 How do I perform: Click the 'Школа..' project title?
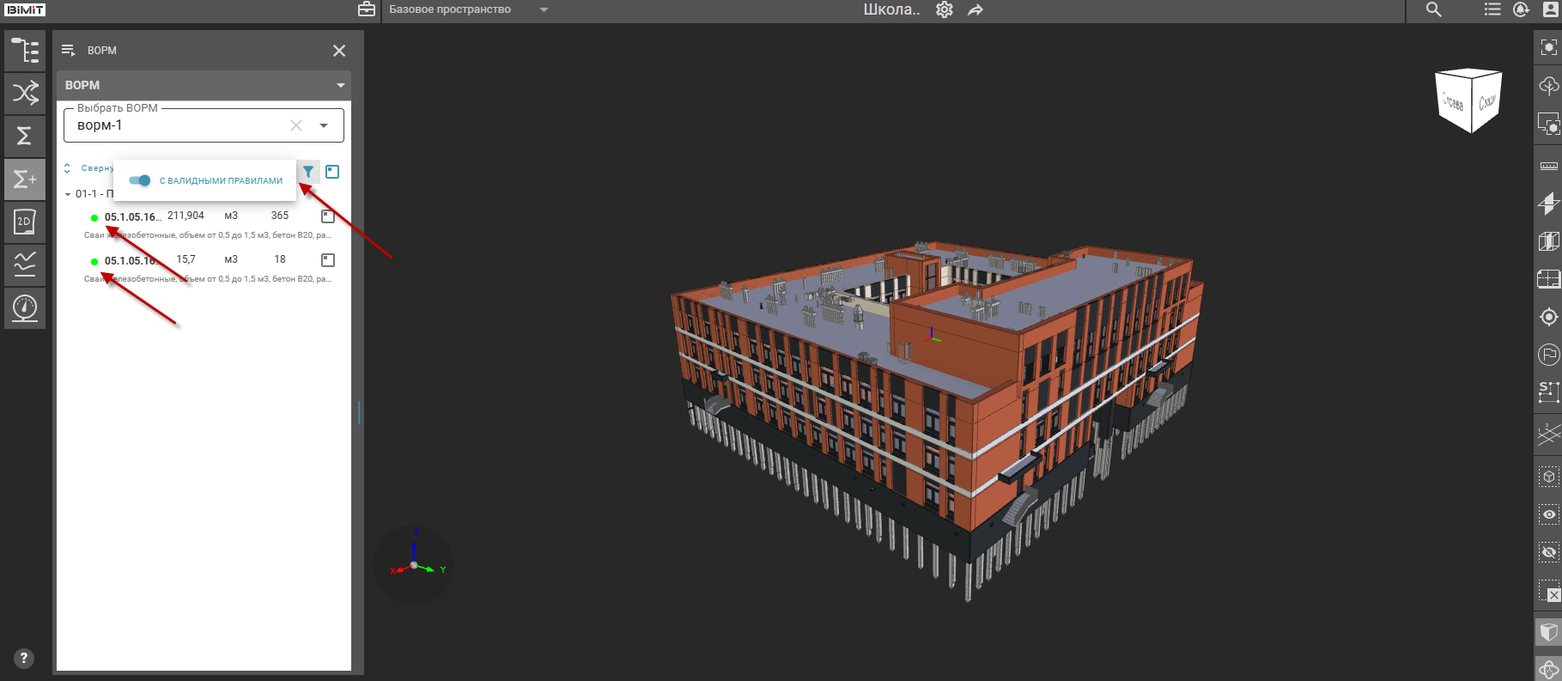tap(891, 9)
